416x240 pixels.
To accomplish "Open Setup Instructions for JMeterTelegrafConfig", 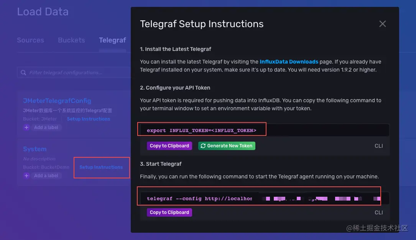I will click(x=88, y=119).
